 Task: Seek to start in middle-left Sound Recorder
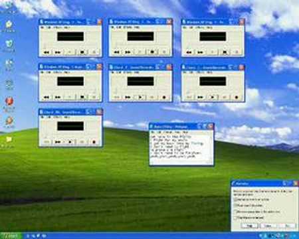[47, 97]
